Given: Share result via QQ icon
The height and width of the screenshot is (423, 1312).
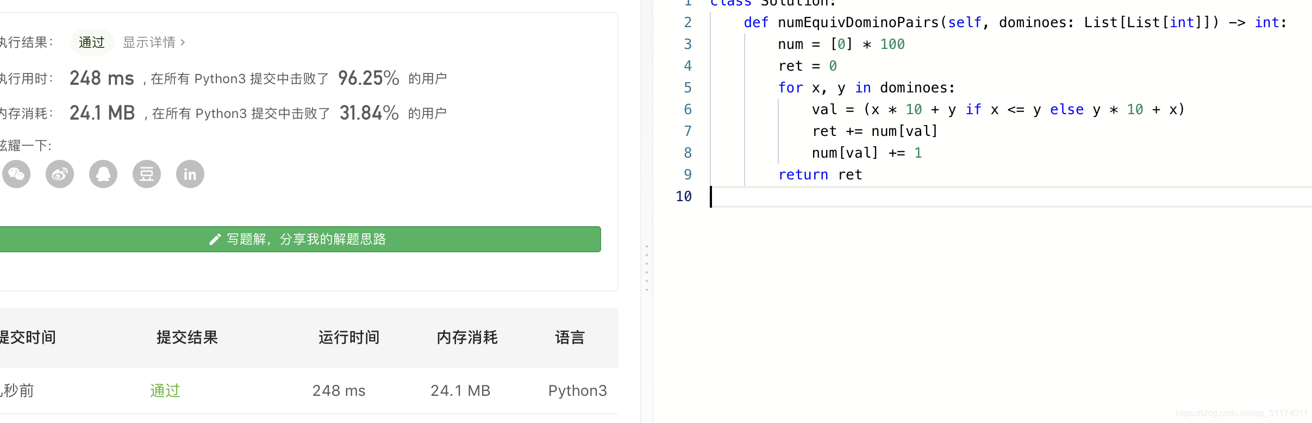Looking at the screenshot, I should point(103,174).
